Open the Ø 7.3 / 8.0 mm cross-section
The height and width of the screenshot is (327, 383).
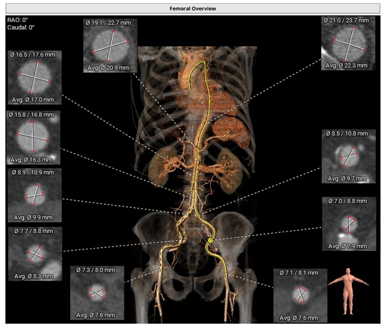pos(97,293)
